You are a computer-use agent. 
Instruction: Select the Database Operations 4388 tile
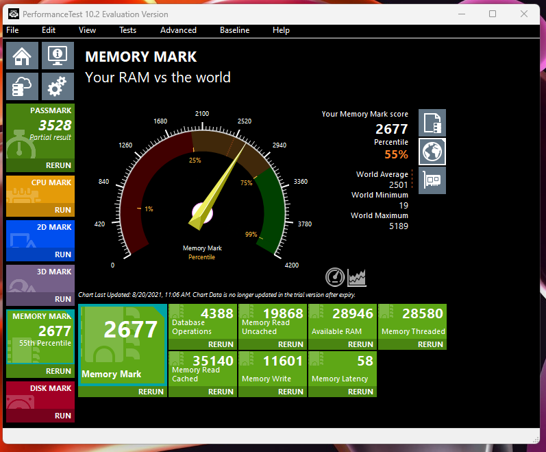pos(203,321)
